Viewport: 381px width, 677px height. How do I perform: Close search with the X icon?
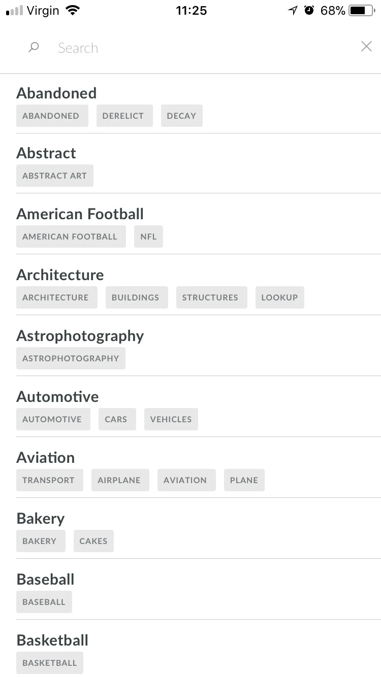tap(366, 47)
